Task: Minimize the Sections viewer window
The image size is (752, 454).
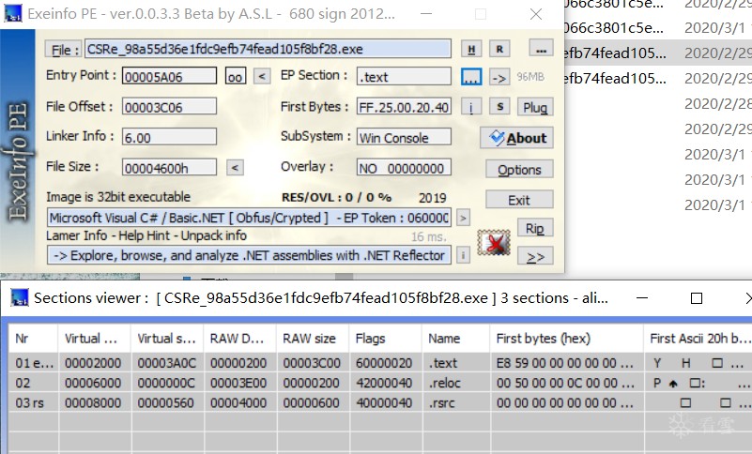Action: pyautogui.click(x=642, y=297)
